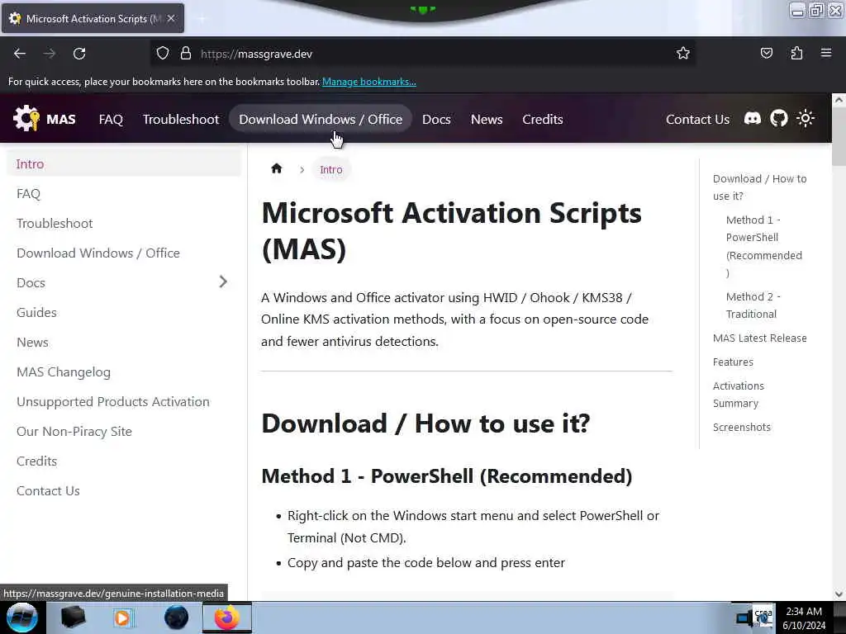Click the page vertical scrollbar thumb
This screenshot has height=634, width=846.
pyautogui.click(x=839, y=136)
